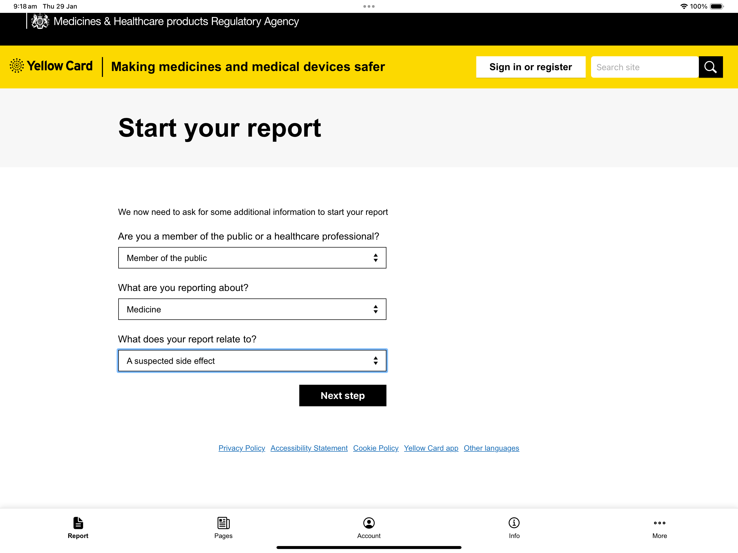Click the Next step button
The image size is (738, 553).
[x=343, y=395]
